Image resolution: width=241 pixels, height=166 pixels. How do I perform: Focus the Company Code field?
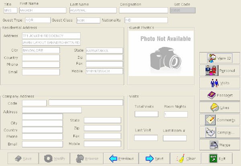click(35, 103)
